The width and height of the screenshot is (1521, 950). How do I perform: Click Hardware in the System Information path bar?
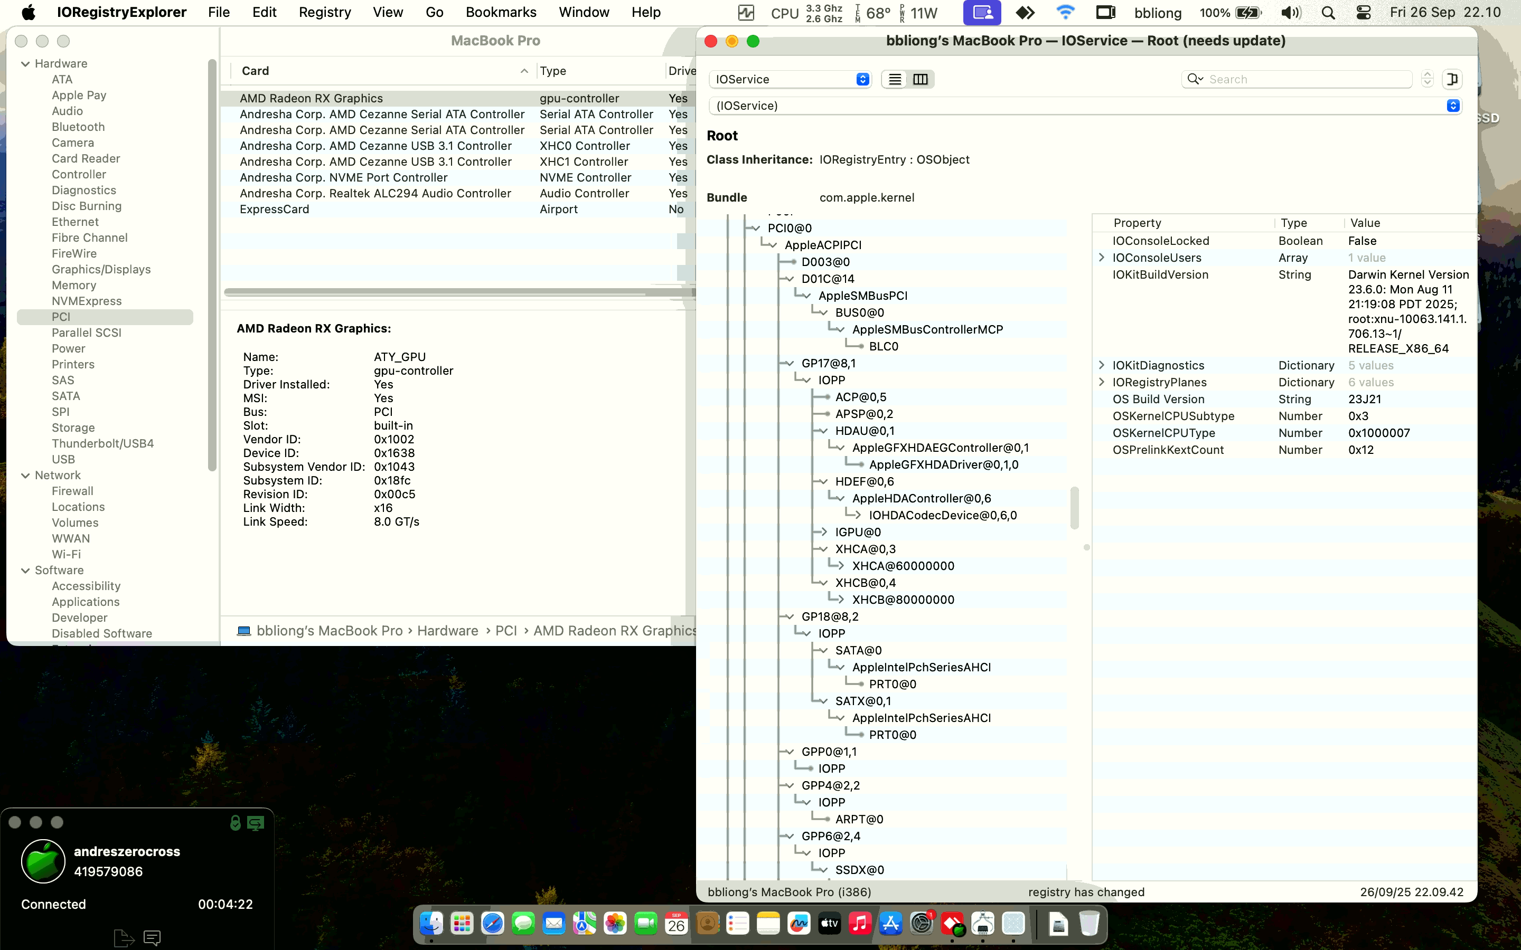click(x=447, y=631)
